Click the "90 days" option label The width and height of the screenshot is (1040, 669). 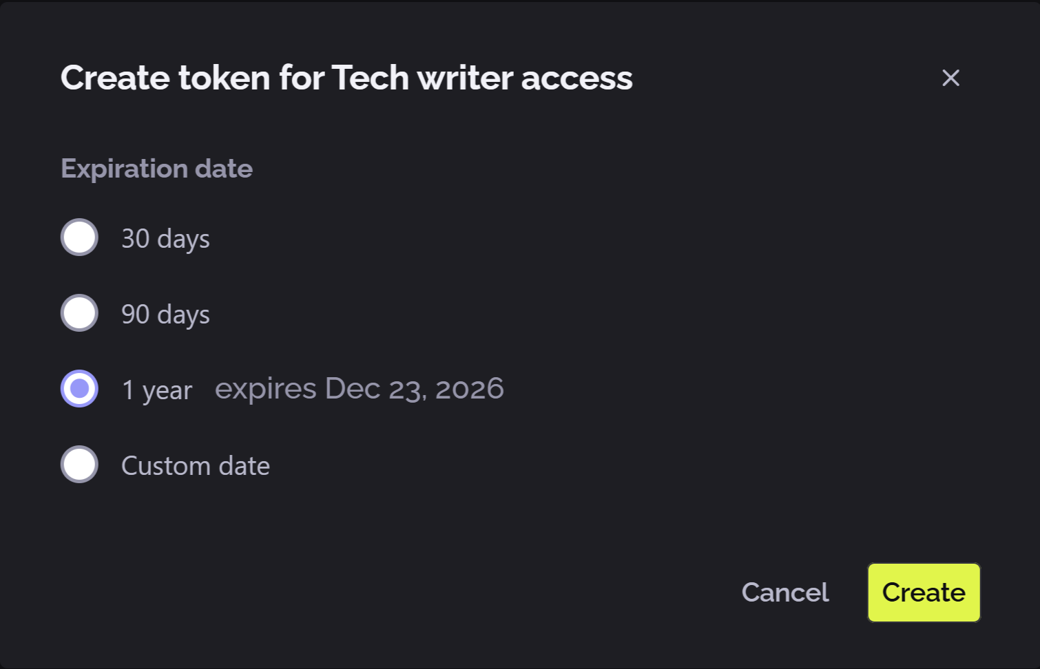[165, 315]
